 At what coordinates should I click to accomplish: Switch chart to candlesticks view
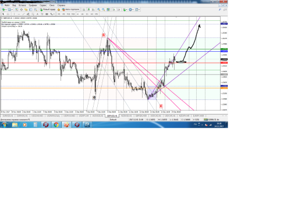[x=88, y=9]
